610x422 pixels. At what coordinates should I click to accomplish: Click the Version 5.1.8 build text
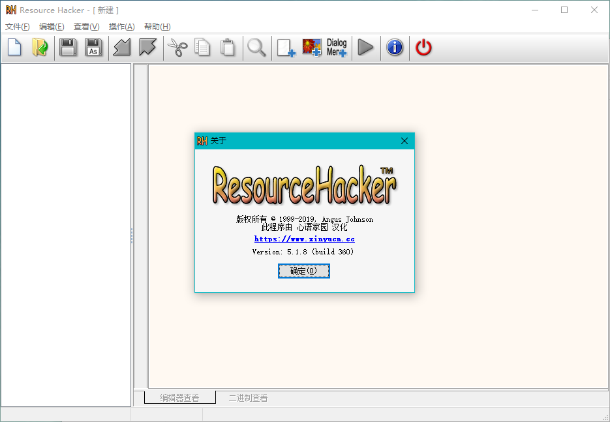pyautogui.click(x=303, y=252)
